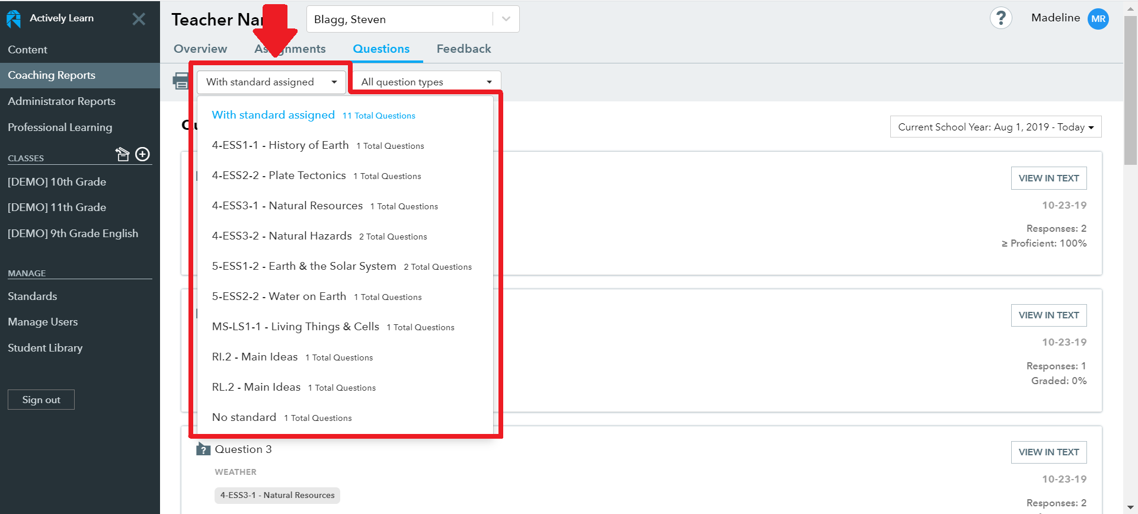The height and width of the screenshot is (514, 1138).
Task: Click the print icon beside filters
Action: [x=181, y=81]
